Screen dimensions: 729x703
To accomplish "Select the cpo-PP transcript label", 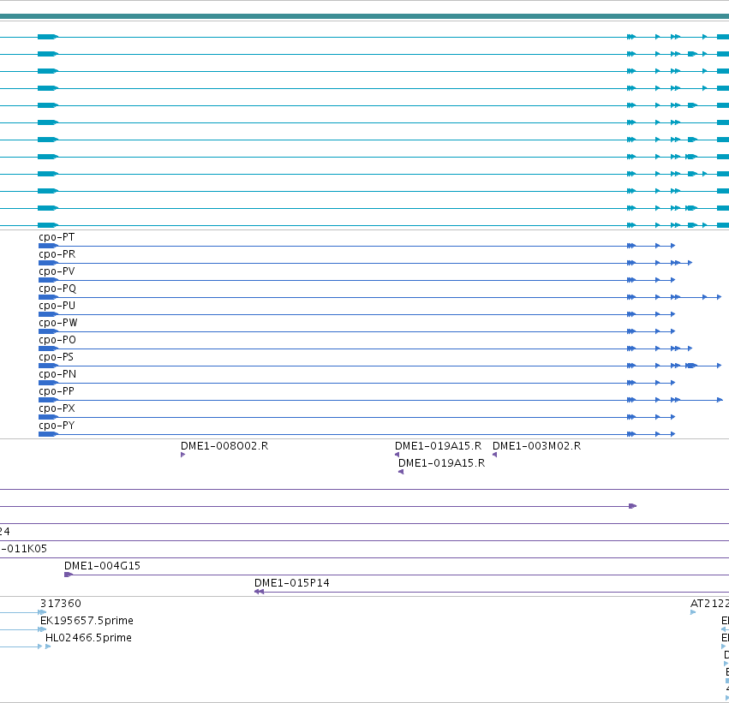I will (57, 391).
